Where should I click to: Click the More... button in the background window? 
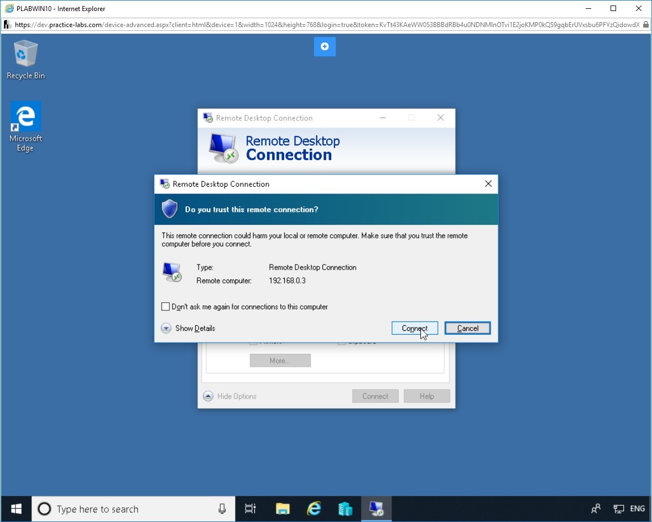coord(280,361)
